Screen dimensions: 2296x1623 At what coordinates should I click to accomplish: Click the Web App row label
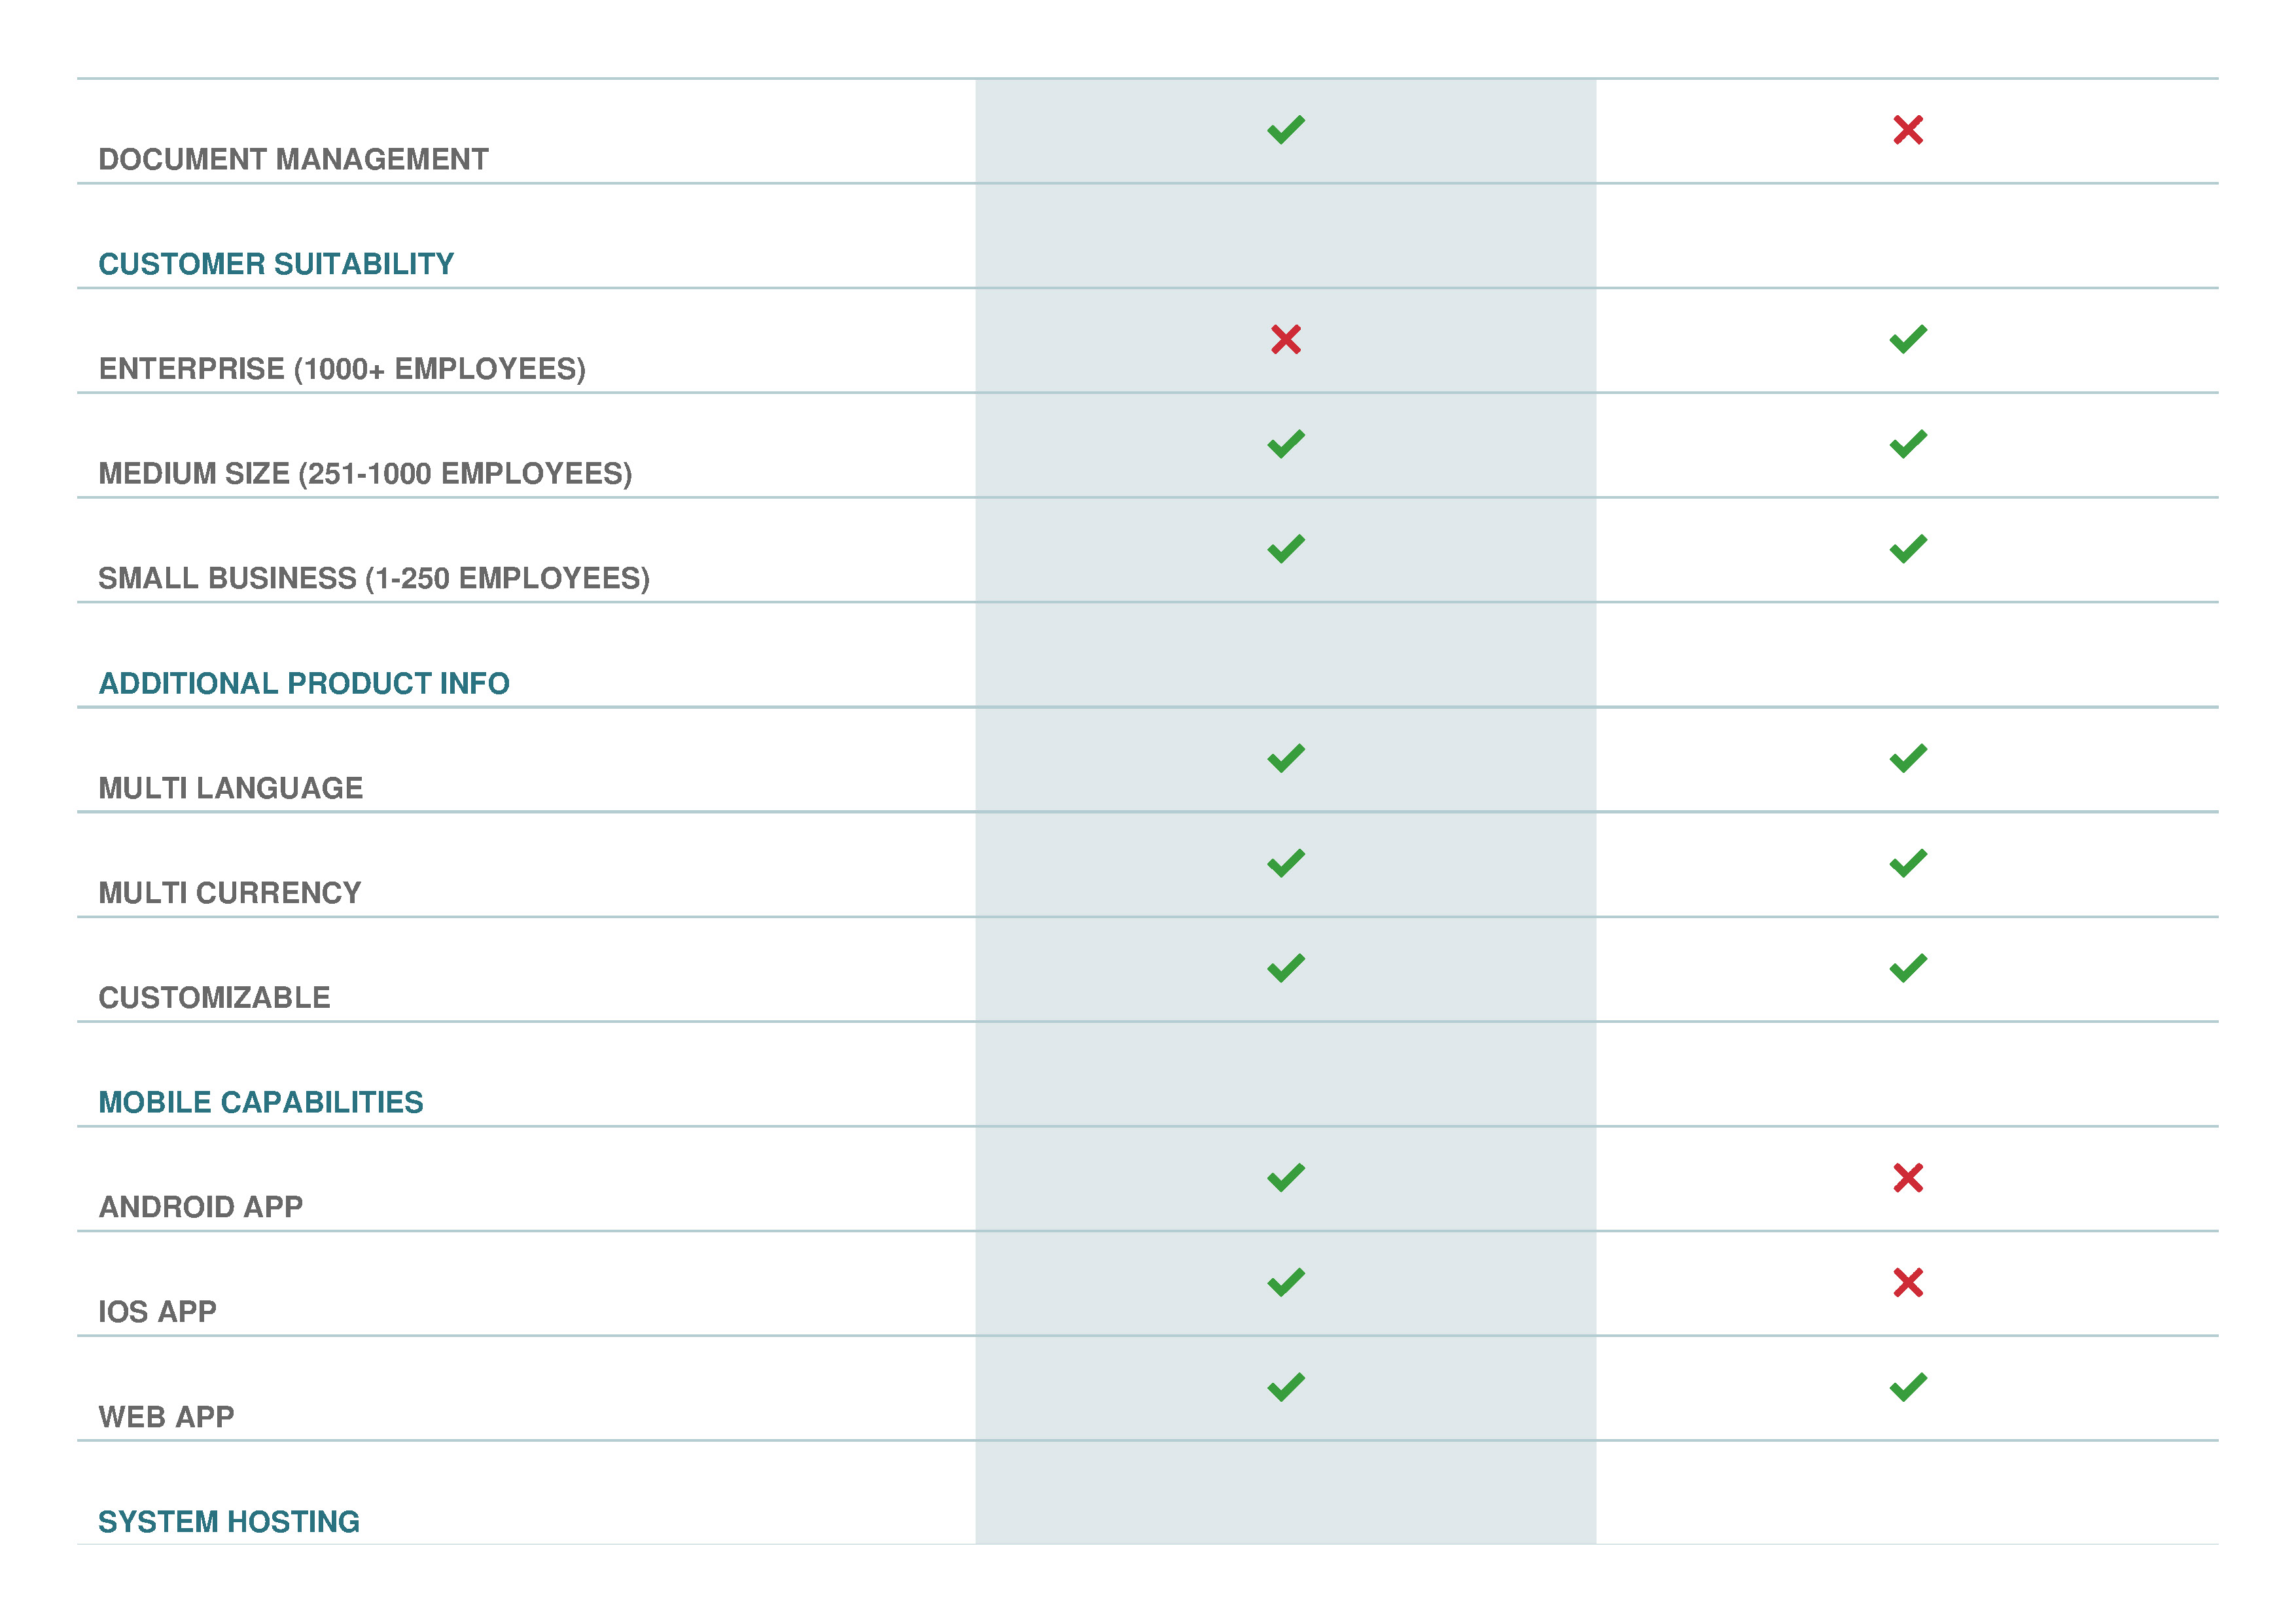[166, 1416]
